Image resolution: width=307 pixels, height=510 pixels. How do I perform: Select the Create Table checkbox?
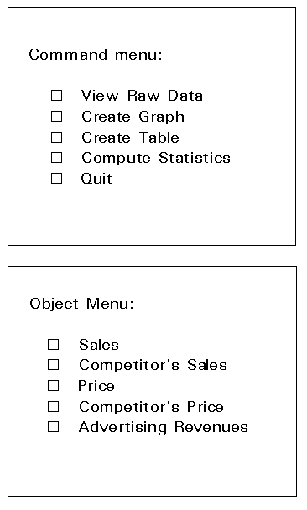56,138
